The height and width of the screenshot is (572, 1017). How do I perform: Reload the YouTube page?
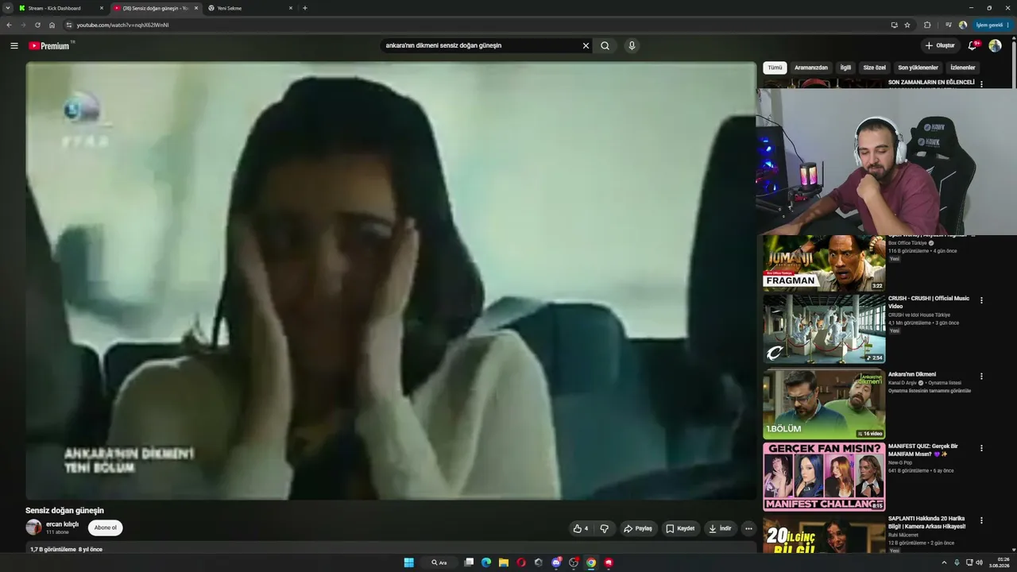tap(37, 25)
